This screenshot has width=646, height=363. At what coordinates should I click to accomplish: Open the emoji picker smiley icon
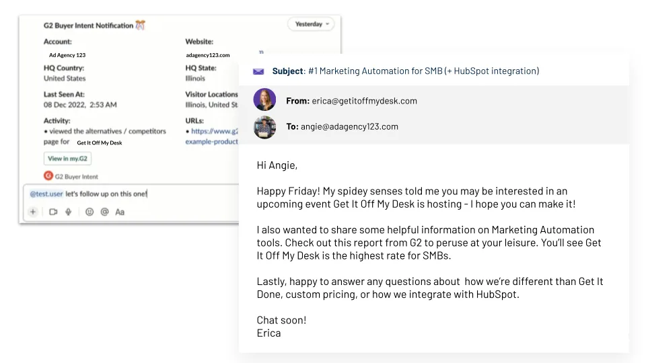tap(89, 212)
